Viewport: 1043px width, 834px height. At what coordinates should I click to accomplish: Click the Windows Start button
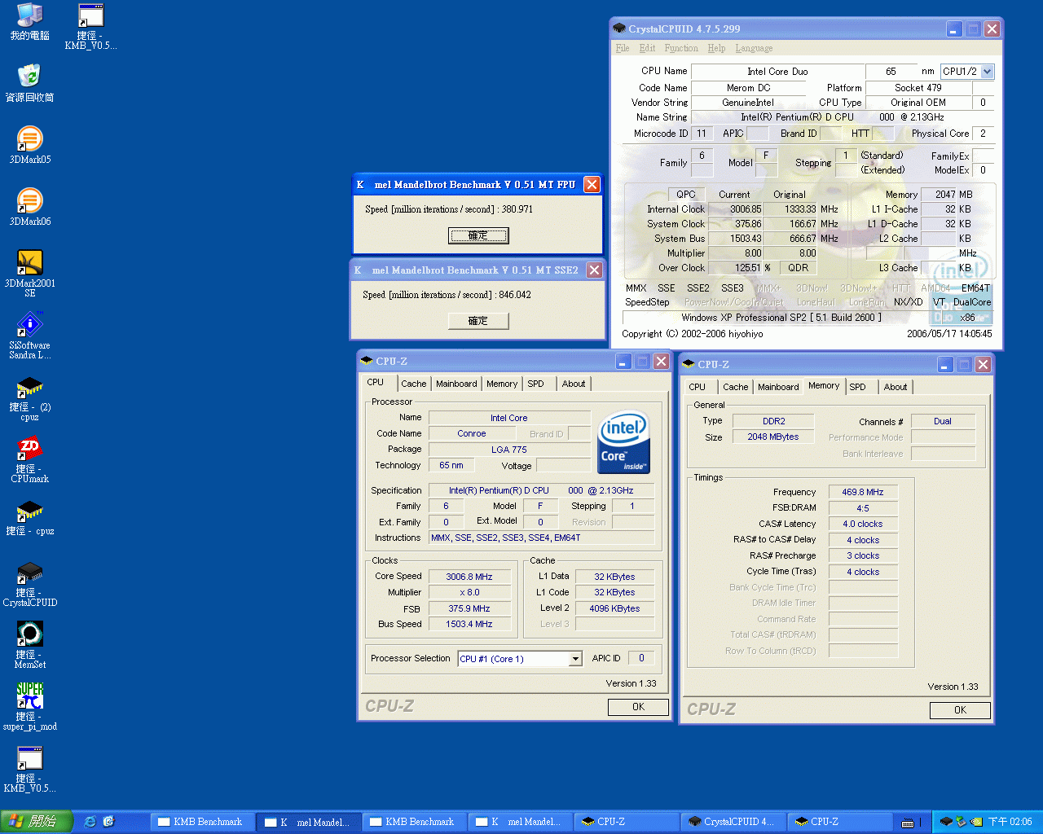[37, 822]
